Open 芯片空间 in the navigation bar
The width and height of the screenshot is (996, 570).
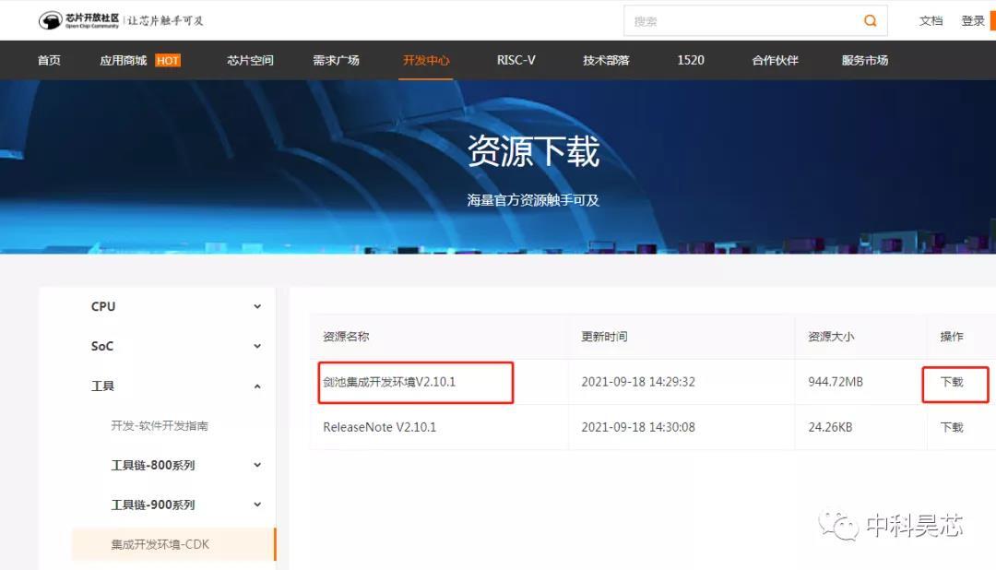(x=250, y=60)
